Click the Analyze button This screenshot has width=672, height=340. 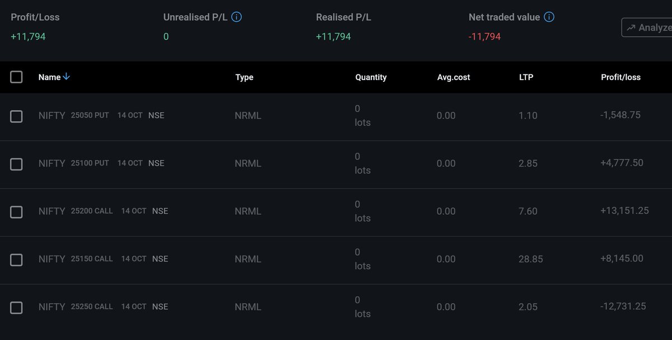click(x=647, y=27)
